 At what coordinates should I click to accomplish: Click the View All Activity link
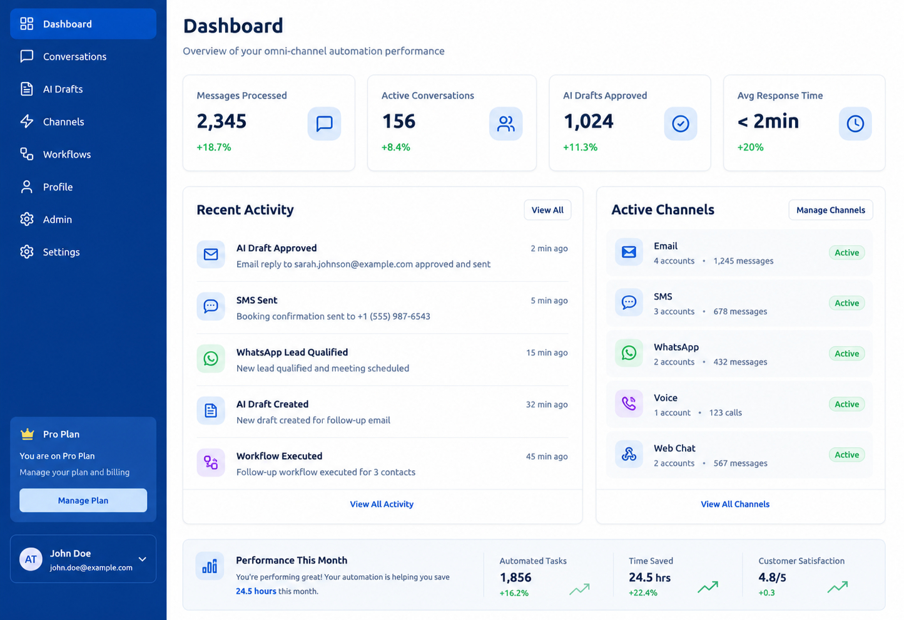(382, 504)
